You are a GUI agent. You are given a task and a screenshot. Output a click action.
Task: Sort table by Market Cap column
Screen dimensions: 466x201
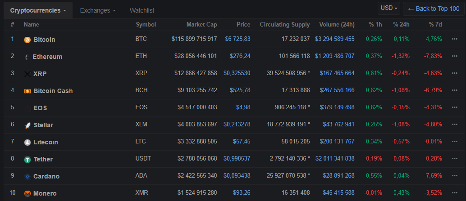[201, 24]
